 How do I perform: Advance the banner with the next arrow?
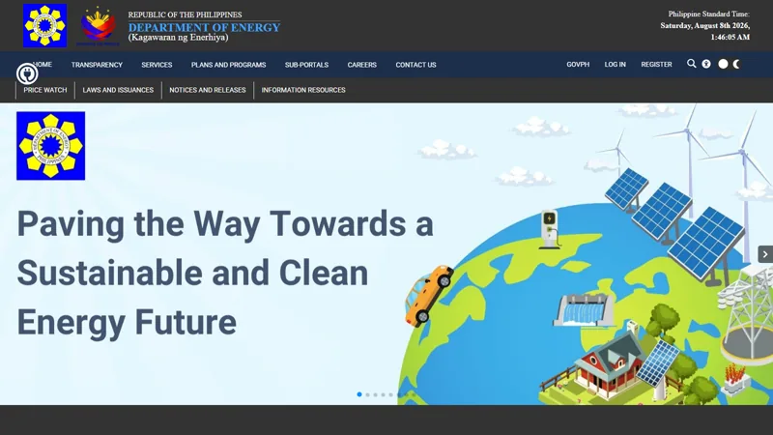pos(765,254)
